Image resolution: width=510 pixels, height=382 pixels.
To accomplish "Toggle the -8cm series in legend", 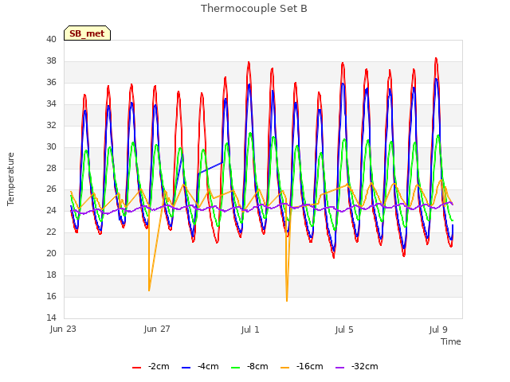I will pos(249,367).
